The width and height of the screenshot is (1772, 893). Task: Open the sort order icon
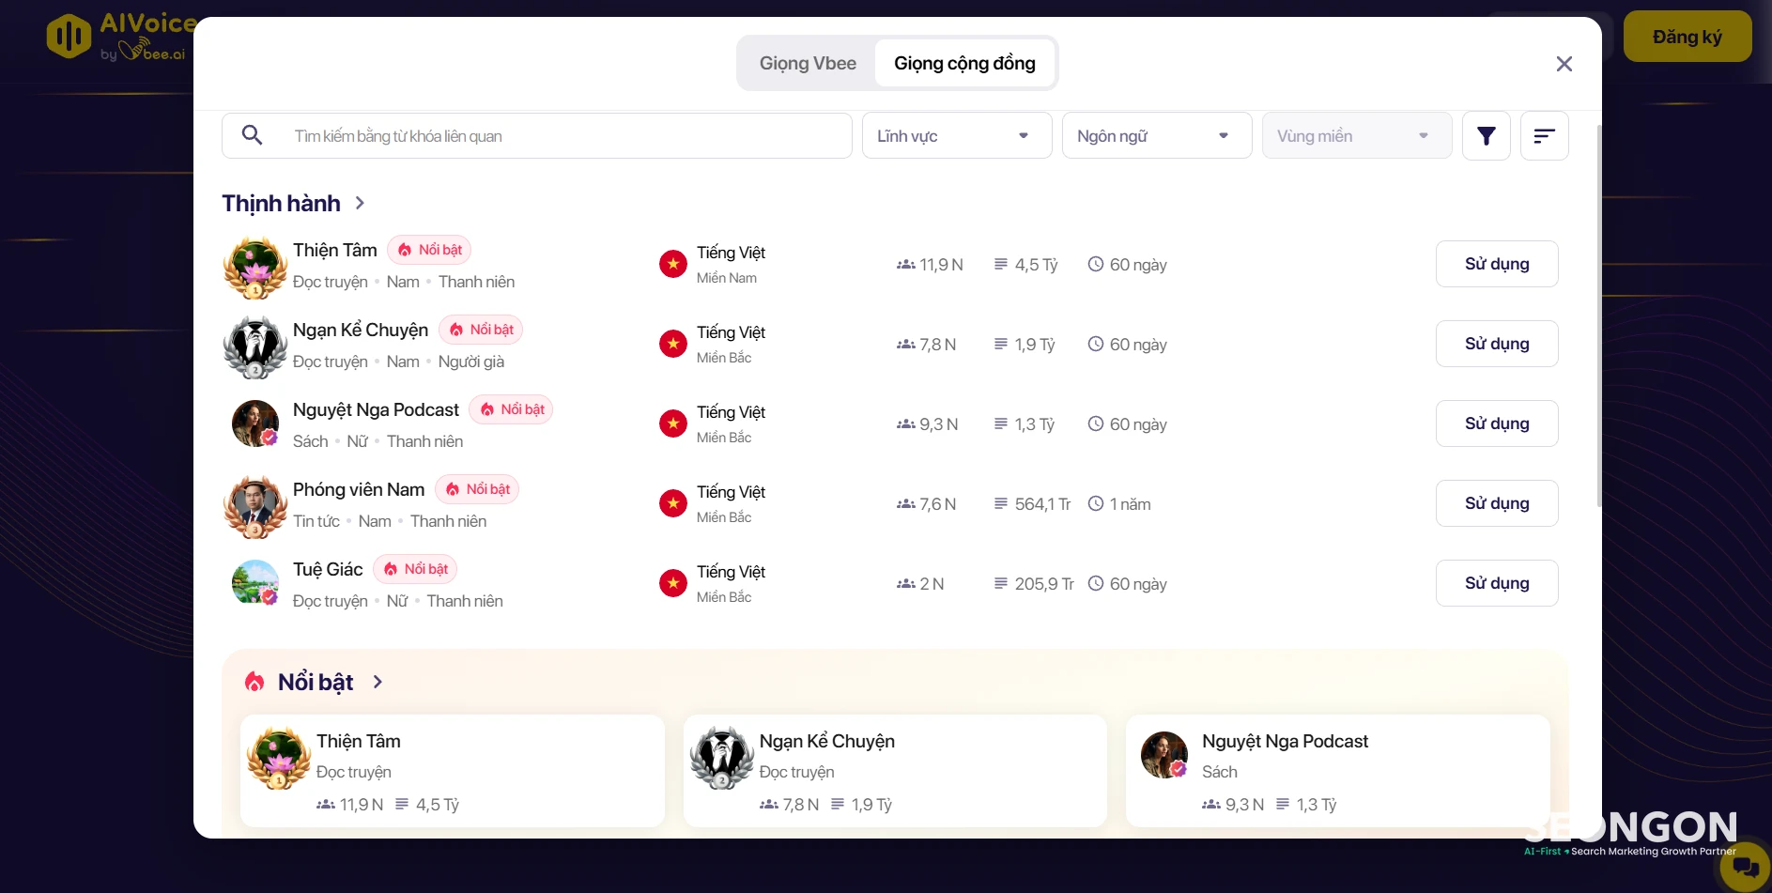pos(1544,136)
